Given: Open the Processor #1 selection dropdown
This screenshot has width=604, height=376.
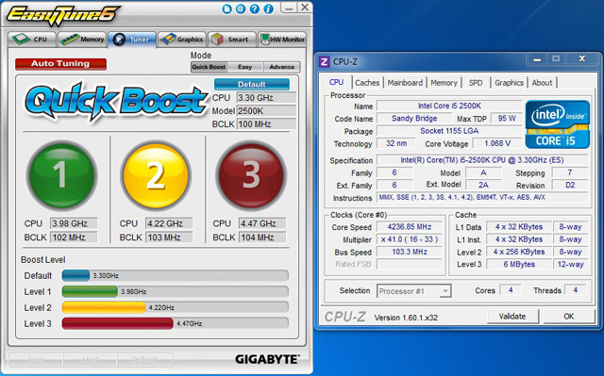Looking at the screenshot, I should tap(413, 291).
